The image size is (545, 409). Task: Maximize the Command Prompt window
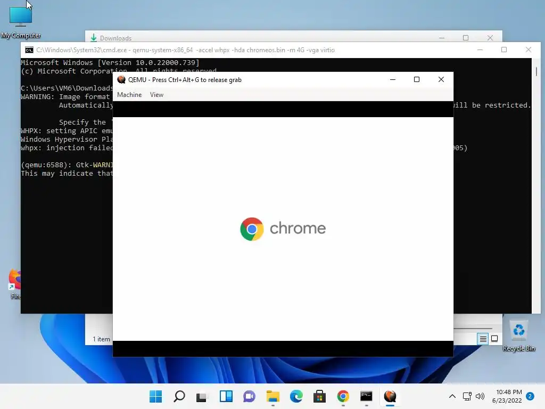(x=504, y=50)
